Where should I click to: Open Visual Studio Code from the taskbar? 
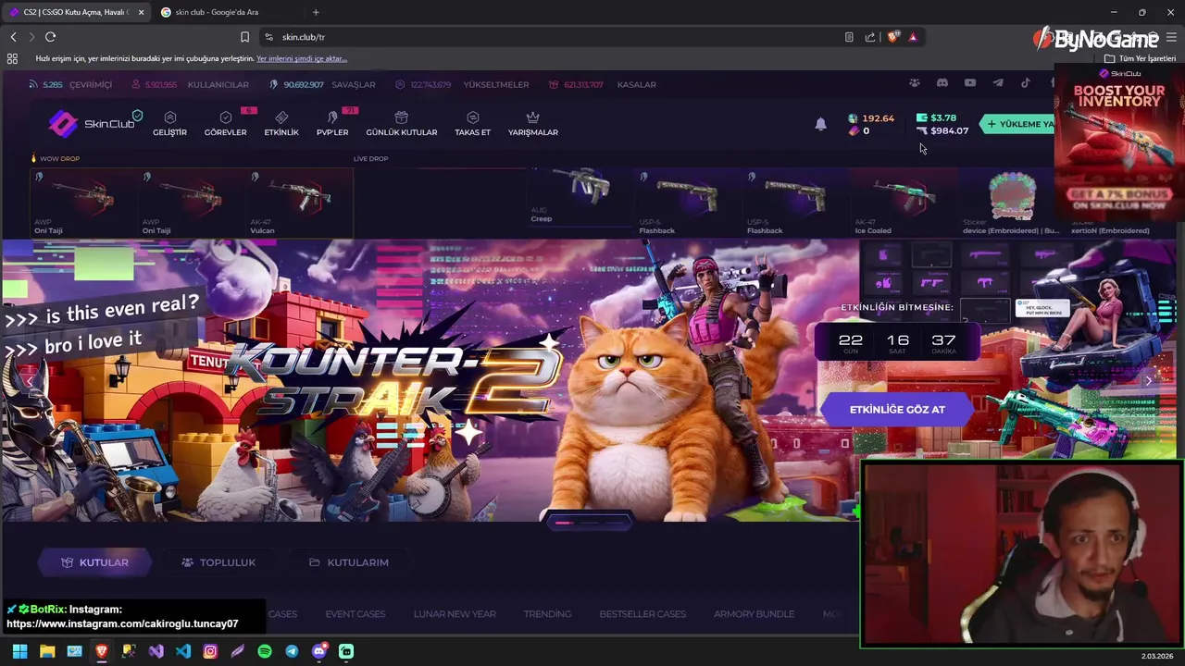[183, 651]
